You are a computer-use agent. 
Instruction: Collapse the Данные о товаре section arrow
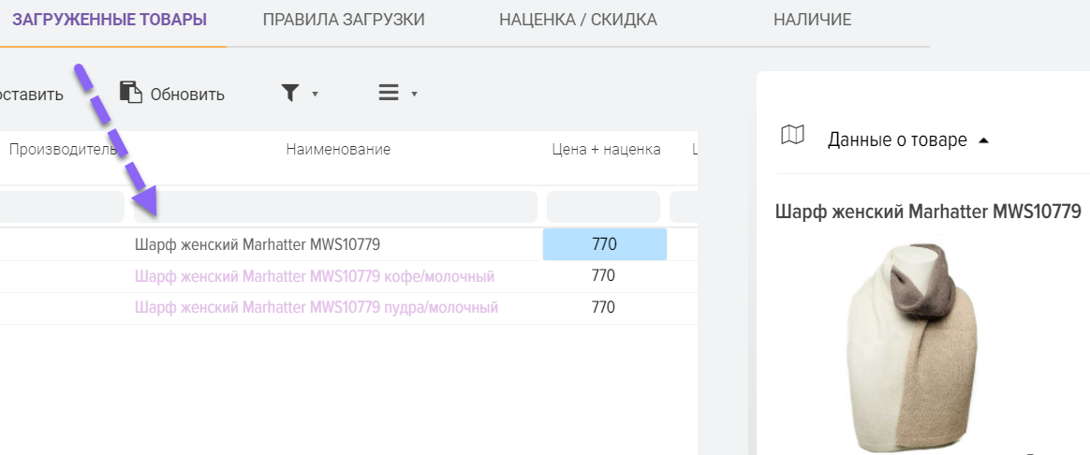[x=983, y=140]
